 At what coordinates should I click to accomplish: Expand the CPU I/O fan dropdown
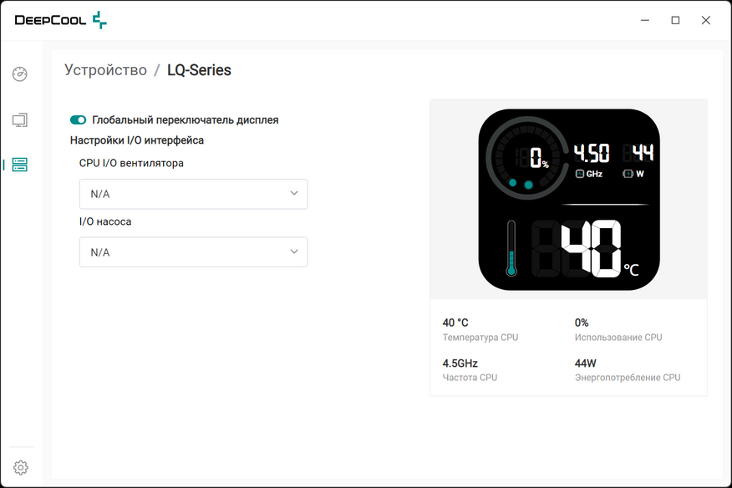(193, 194)
